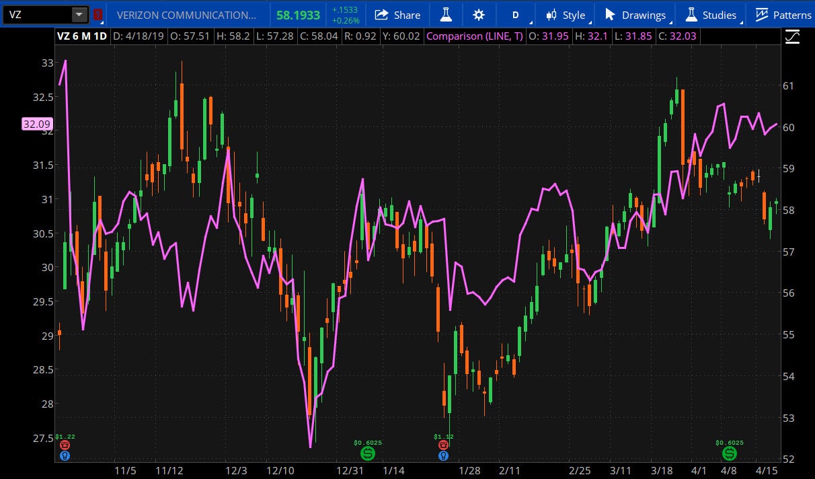
Task: Open chart settings gear icon
Action: 479,15
